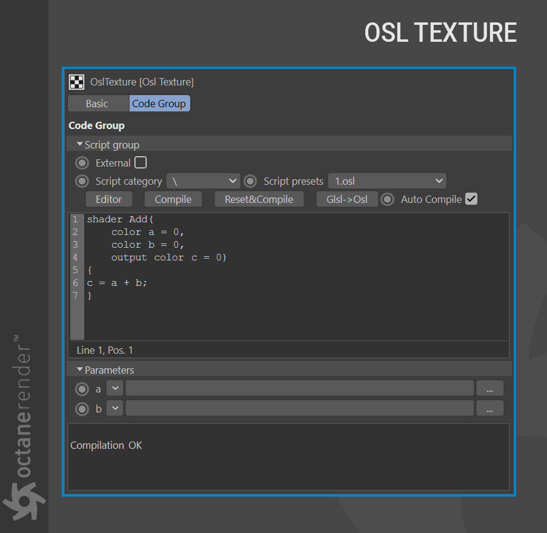Image resolution: width=547 pixels, height=533 pixels.
Task: Click the animation dot beside Script category
Action: pyautogui.click(x=82, y=181)
